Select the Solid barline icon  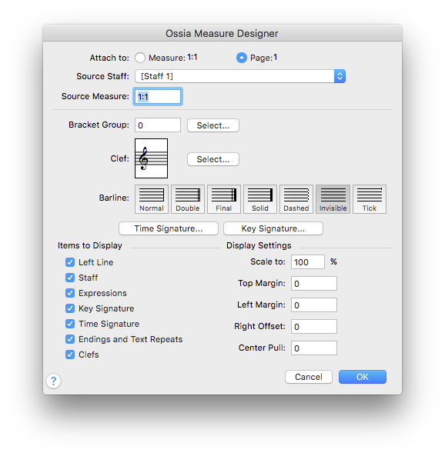pos(260,199)
